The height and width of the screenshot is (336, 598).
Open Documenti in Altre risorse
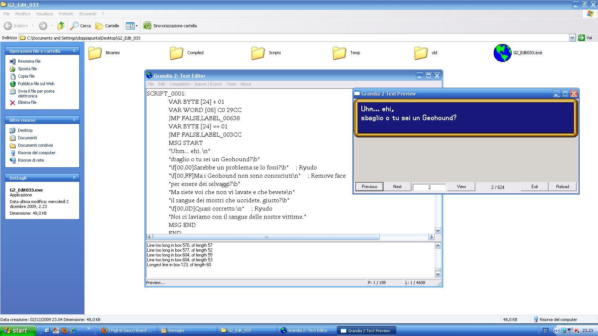tap(27, 138)
